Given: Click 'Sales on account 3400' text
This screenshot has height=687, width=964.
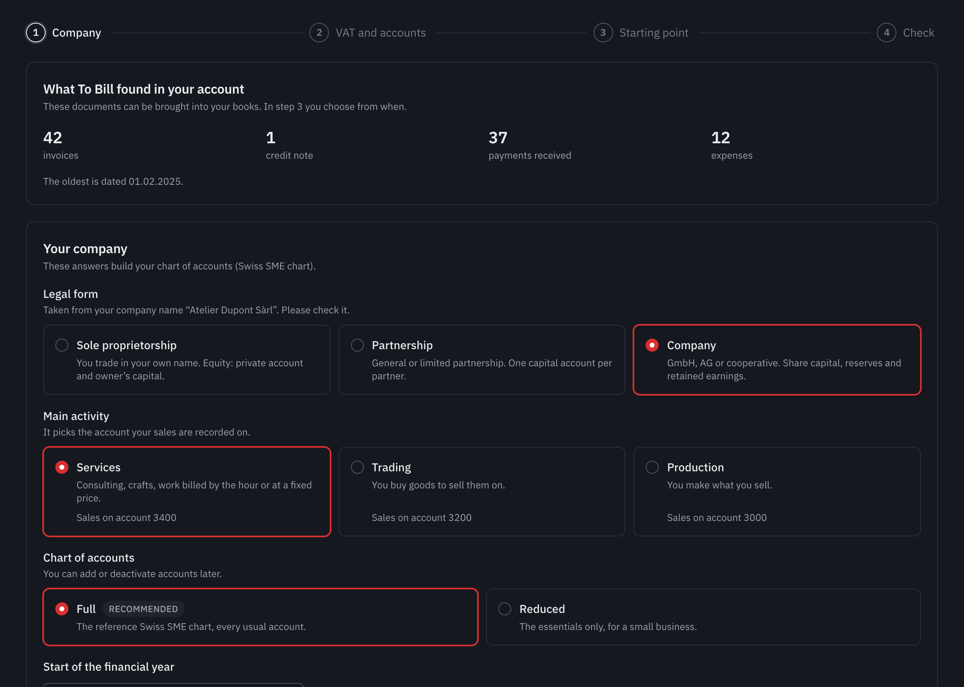Looking at the screenshot, I should point(126,517).
